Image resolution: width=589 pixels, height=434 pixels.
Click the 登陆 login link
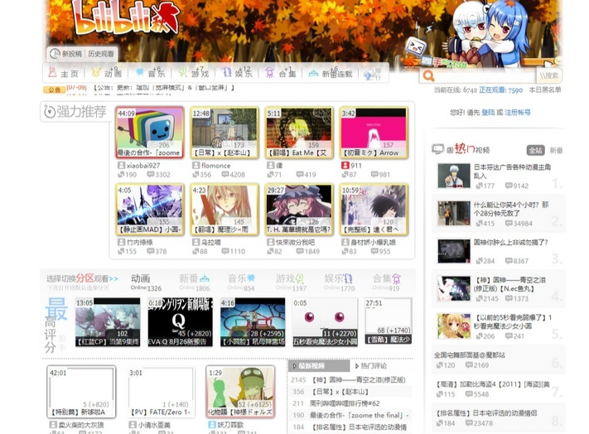click(x=488, y=113)
